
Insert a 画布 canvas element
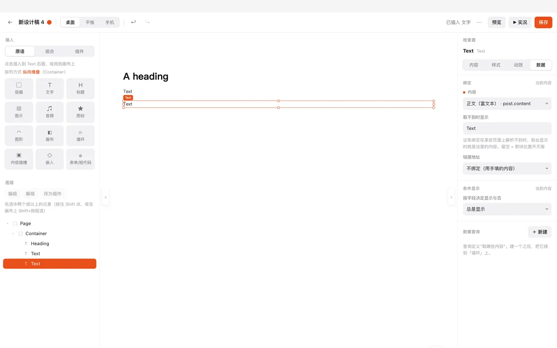[x=50, y=136]
